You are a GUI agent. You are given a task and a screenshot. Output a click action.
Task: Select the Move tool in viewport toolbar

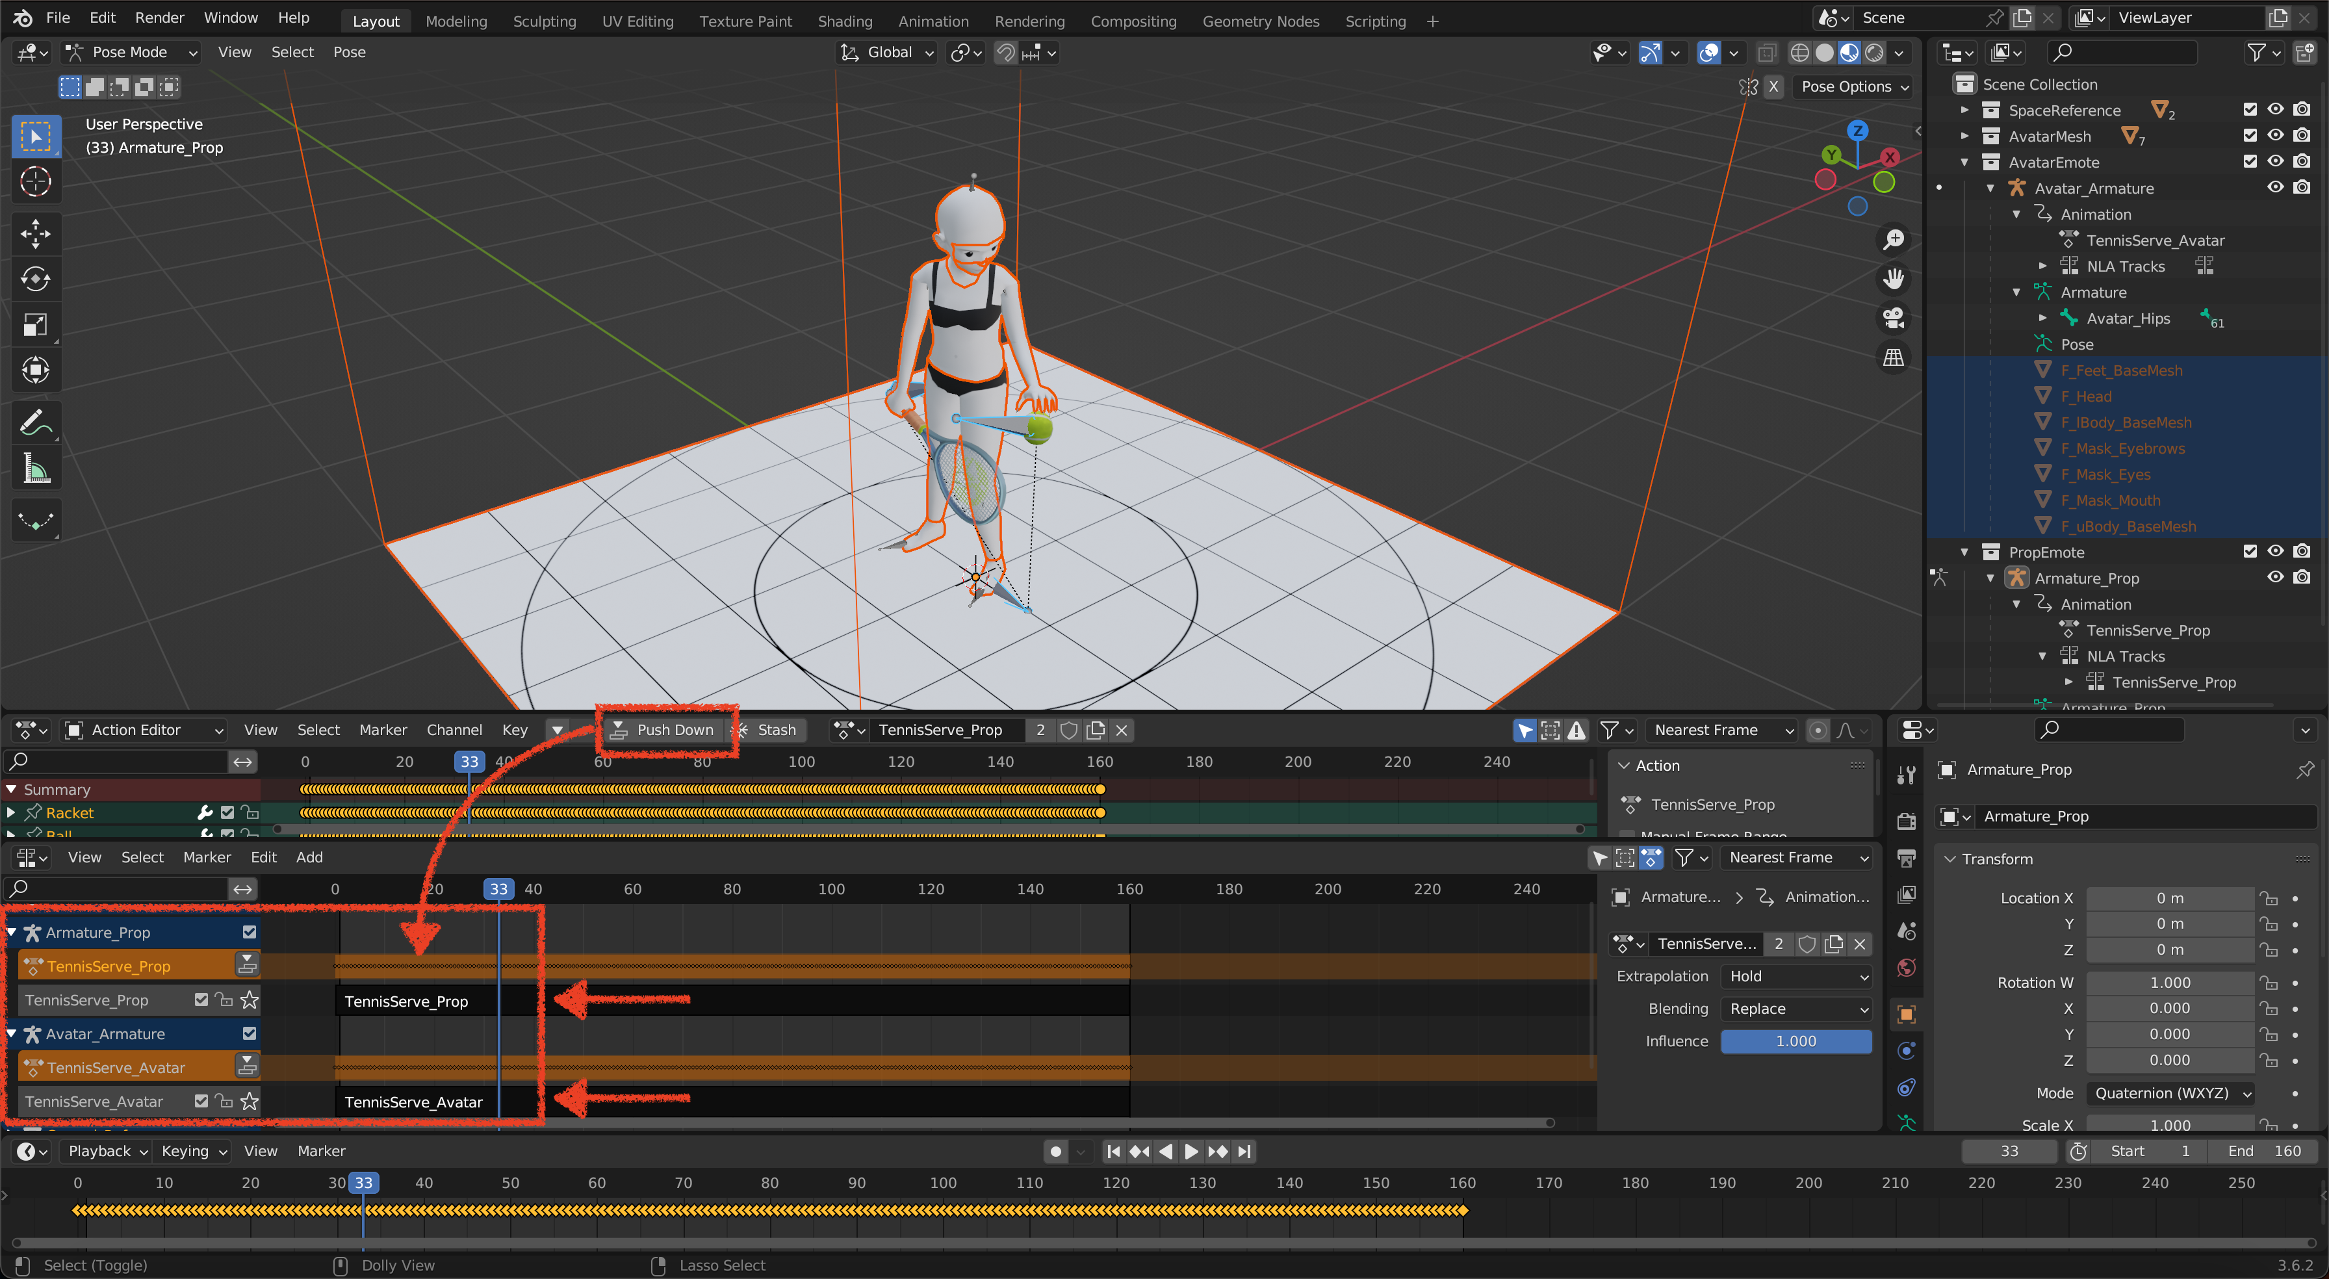(x=35, y=233)
